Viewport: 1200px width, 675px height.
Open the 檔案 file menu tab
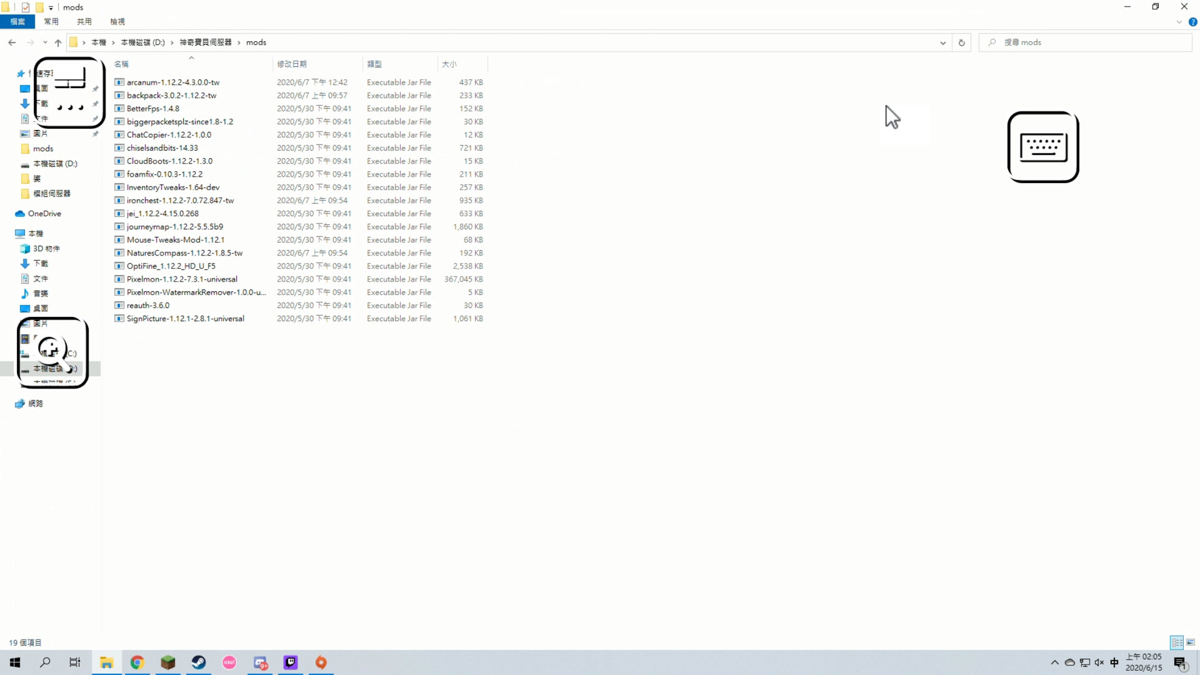click(x=17, y=22)
